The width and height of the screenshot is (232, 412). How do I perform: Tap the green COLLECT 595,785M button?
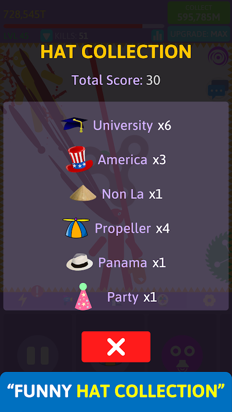(199, 13)
